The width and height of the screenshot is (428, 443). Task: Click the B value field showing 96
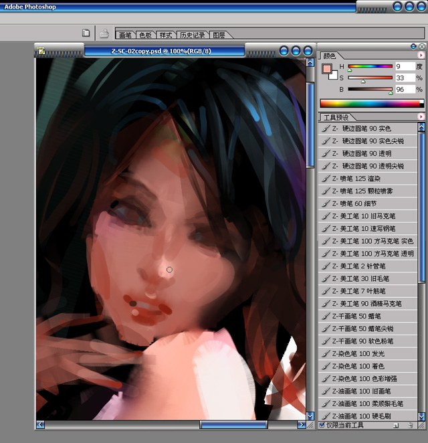pyautogui.click(x=405, y=89)
